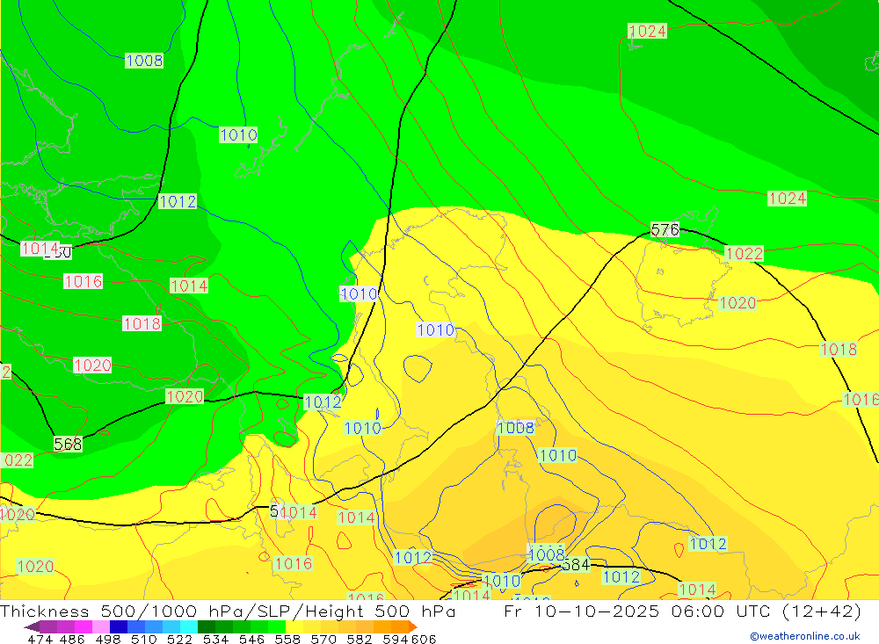This screenshot has width=879, height=644.
Task: Click the legend value 534
Action: click(x=216, y=640)
